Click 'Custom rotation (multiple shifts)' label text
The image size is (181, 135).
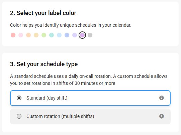(x=60, y=116)
